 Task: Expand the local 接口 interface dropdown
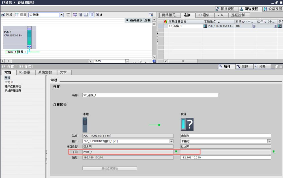171,141
